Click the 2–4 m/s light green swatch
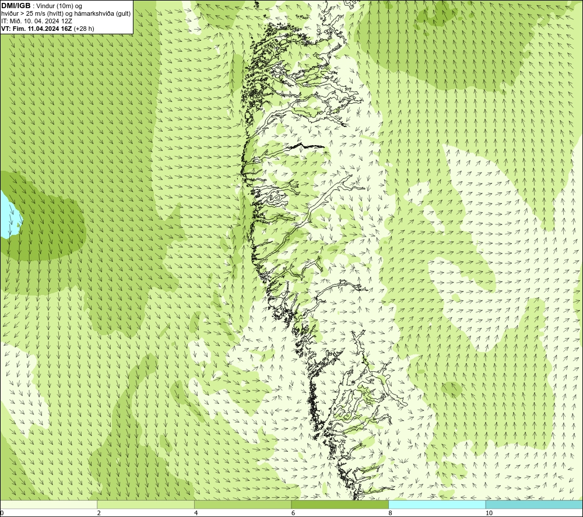The height and width of the screenshot is (517, 583). coord(146,504)
